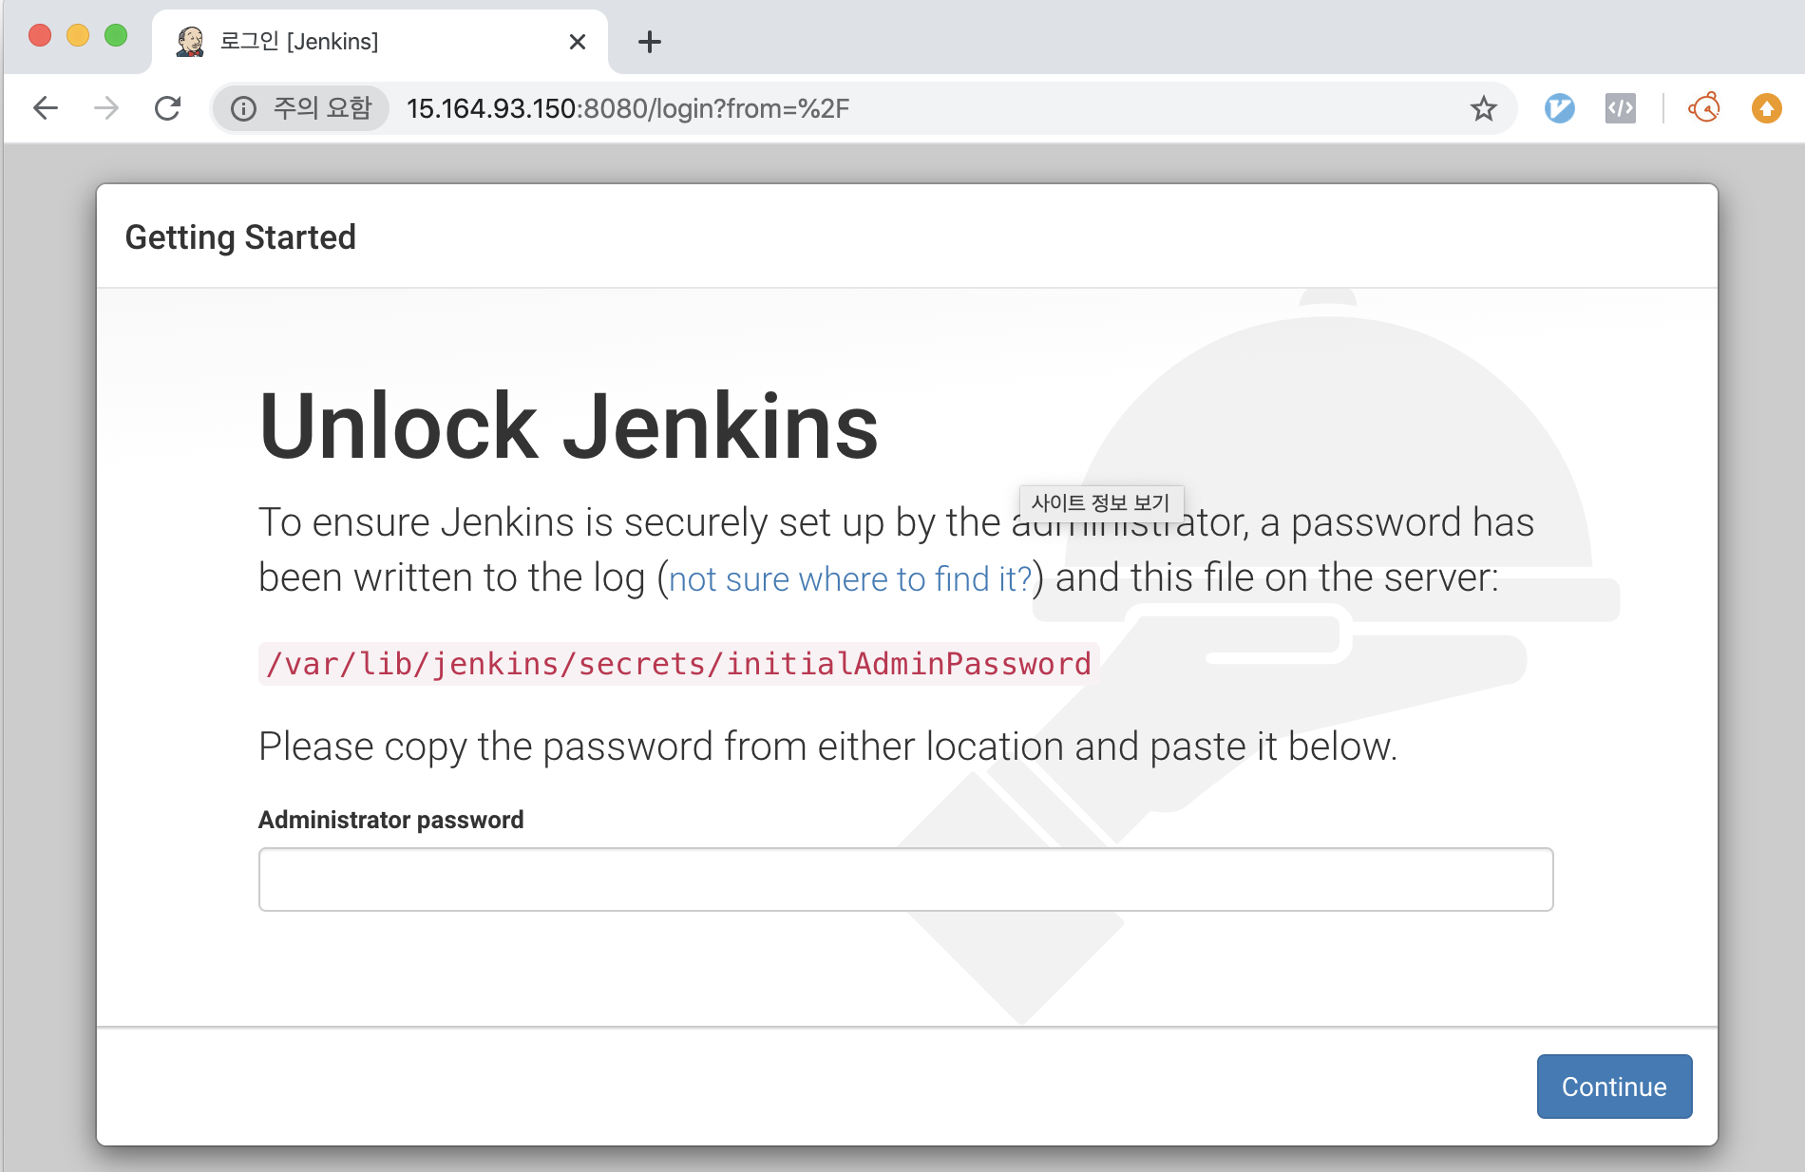This screenshot has height=1172, width=1805.
Task: Bookmark this page with the star icon
Action: coord(1483,108)
